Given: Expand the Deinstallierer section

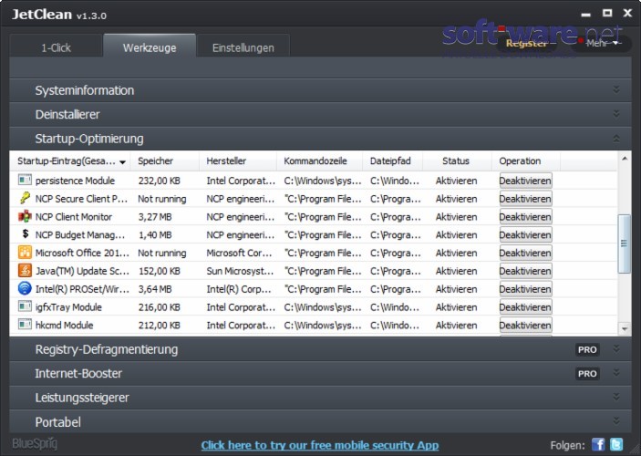Looking at the screenshot, I should pos(616,114).
